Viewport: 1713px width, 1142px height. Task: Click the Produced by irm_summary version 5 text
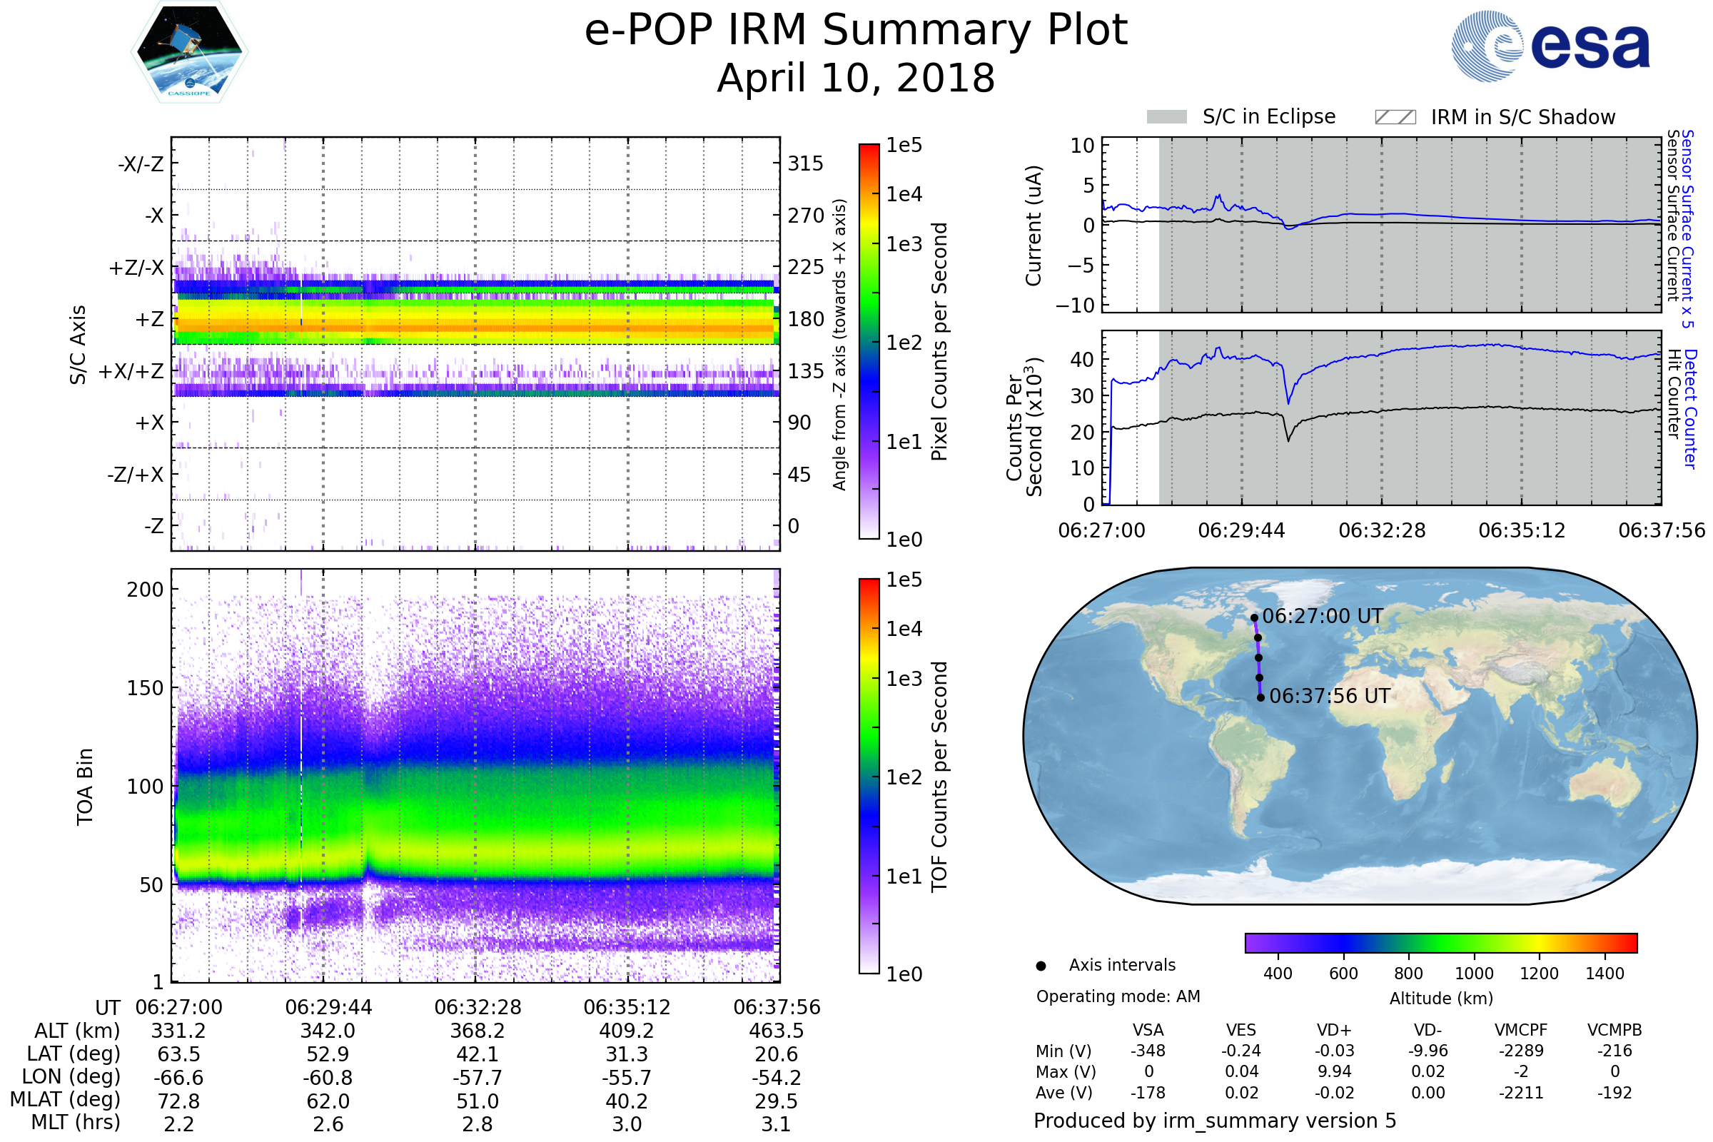tap(1215, 1120)
